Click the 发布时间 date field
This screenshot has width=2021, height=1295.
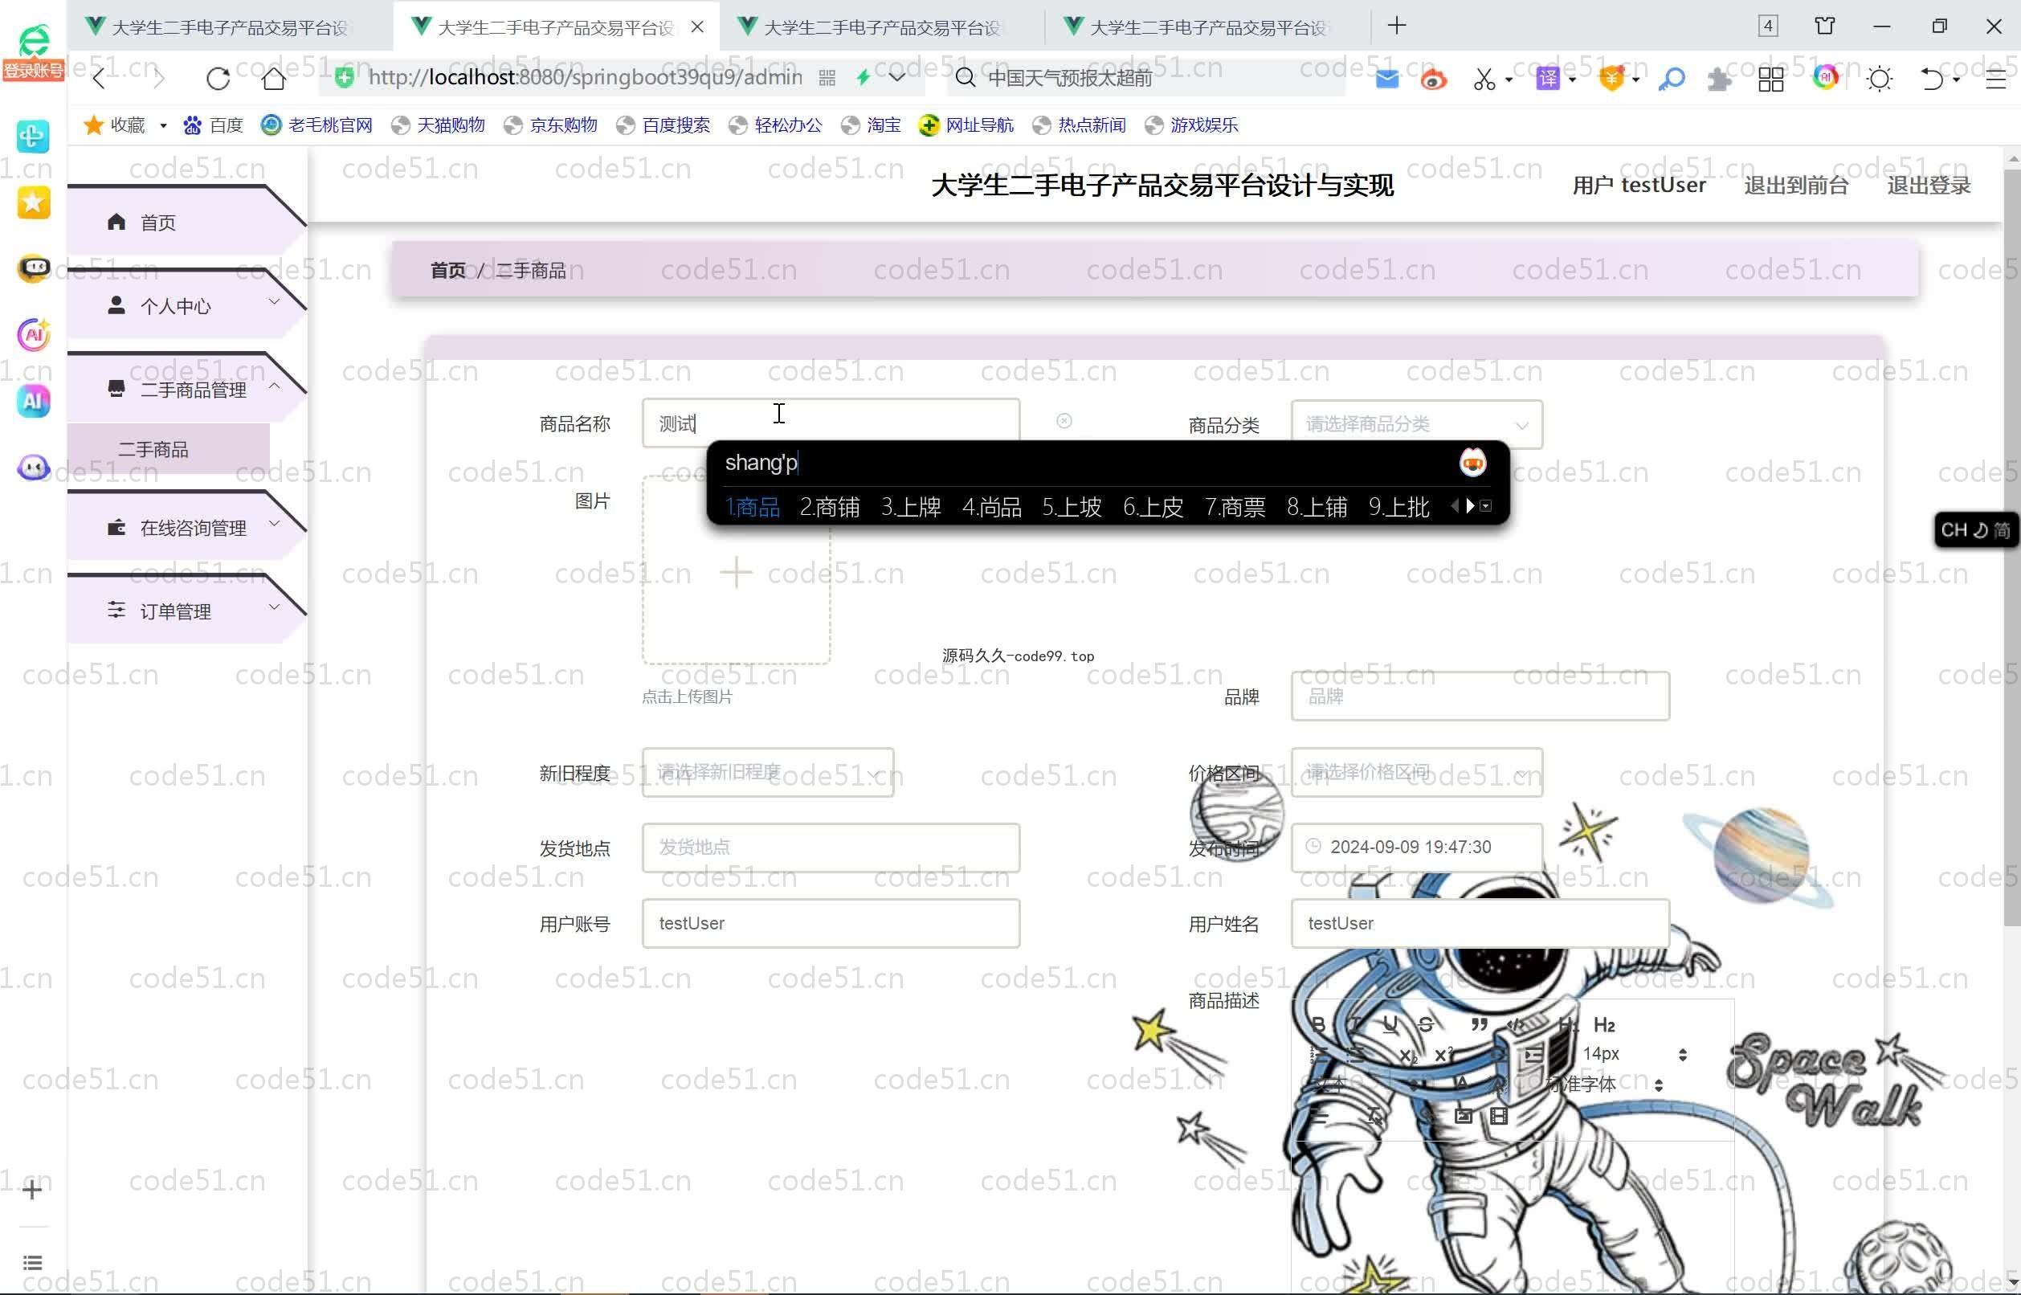point(1417,848)
